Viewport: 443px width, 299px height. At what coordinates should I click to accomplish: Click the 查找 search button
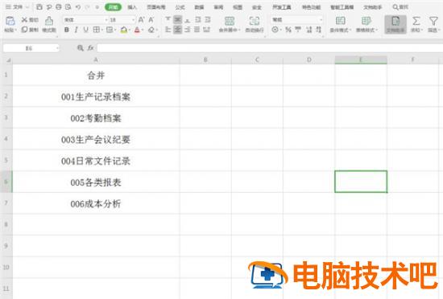click(400, 7)
